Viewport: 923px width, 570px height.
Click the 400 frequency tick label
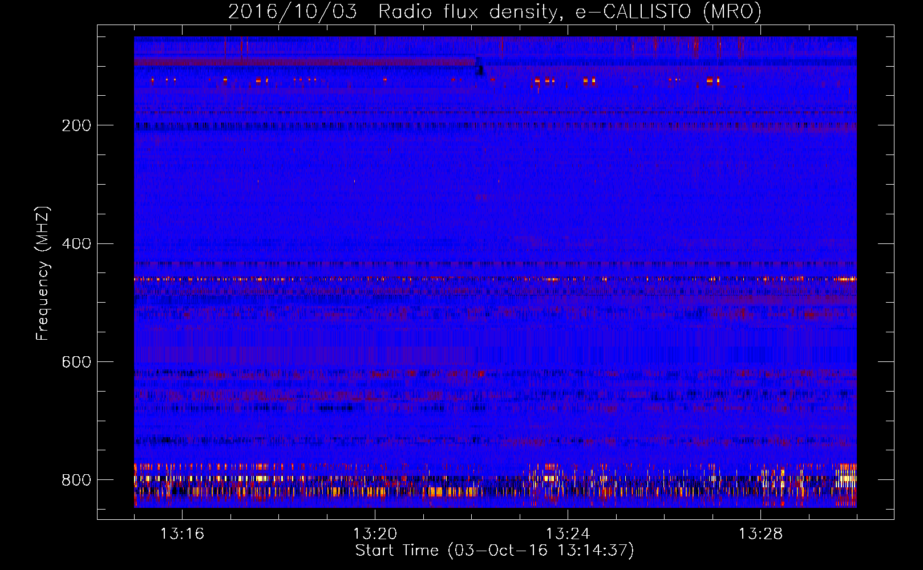tap(76, 244)
